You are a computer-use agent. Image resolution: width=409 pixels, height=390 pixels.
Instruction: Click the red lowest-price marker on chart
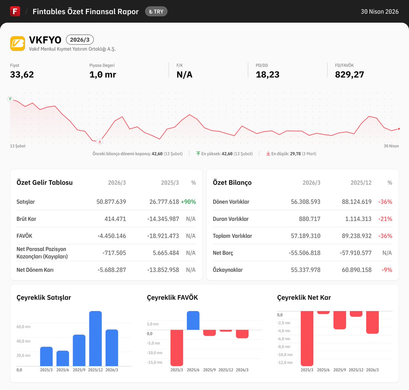click(100, 141)
